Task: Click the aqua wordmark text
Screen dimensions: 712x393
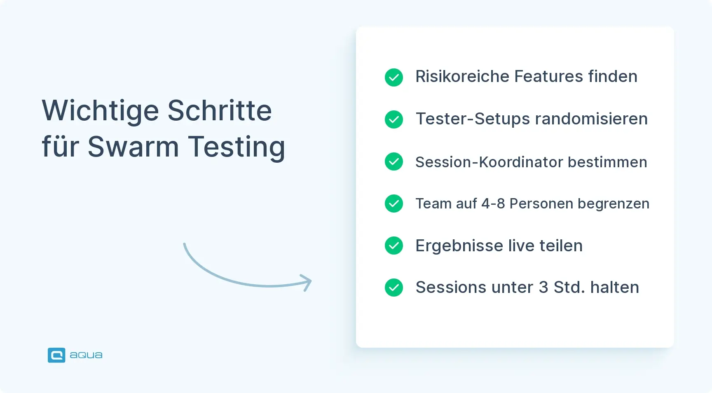Action: click(86, 356)
